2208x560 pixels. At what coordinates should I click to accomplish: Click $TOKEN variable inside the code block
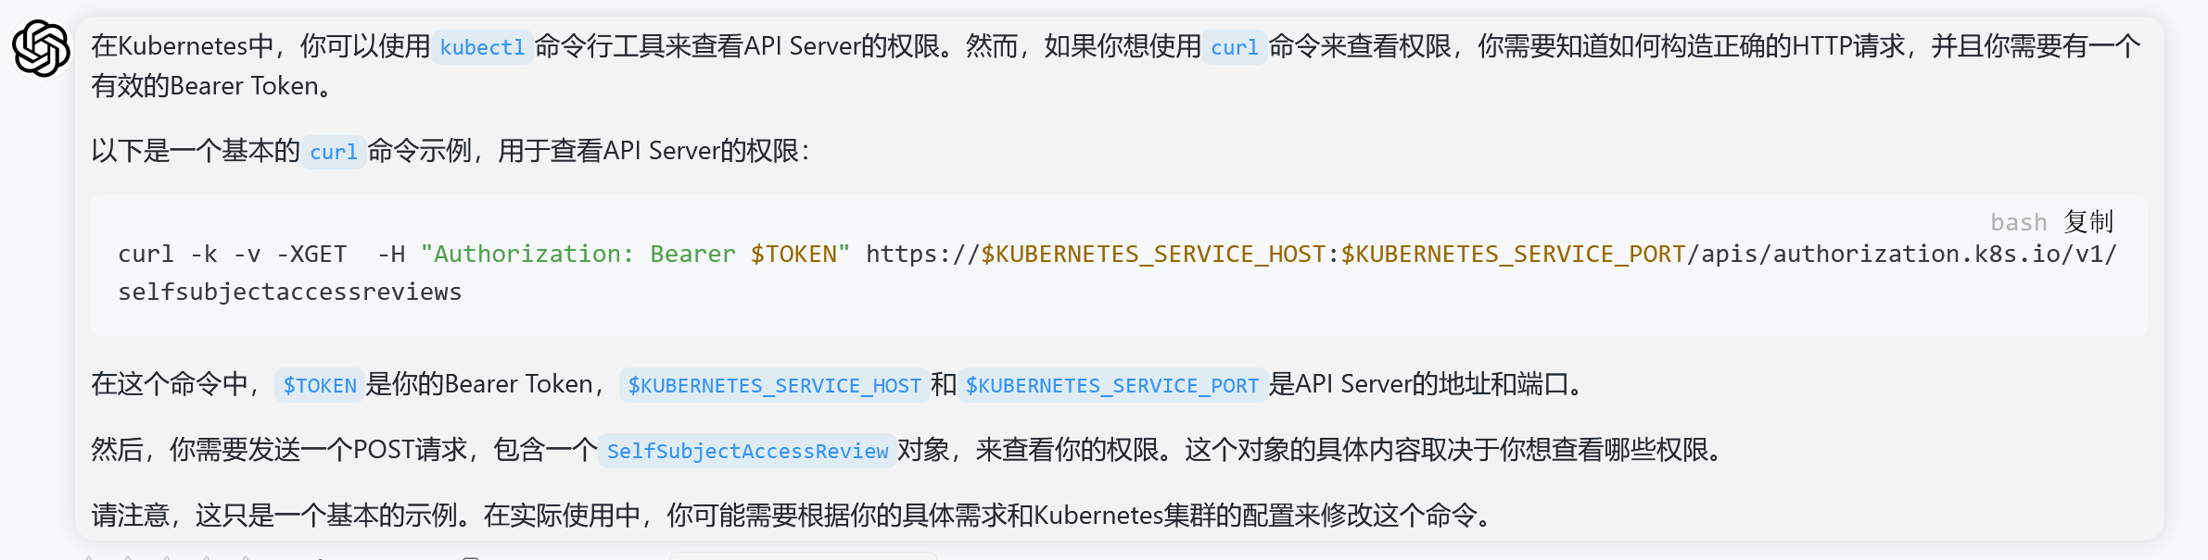pos(793,254)
